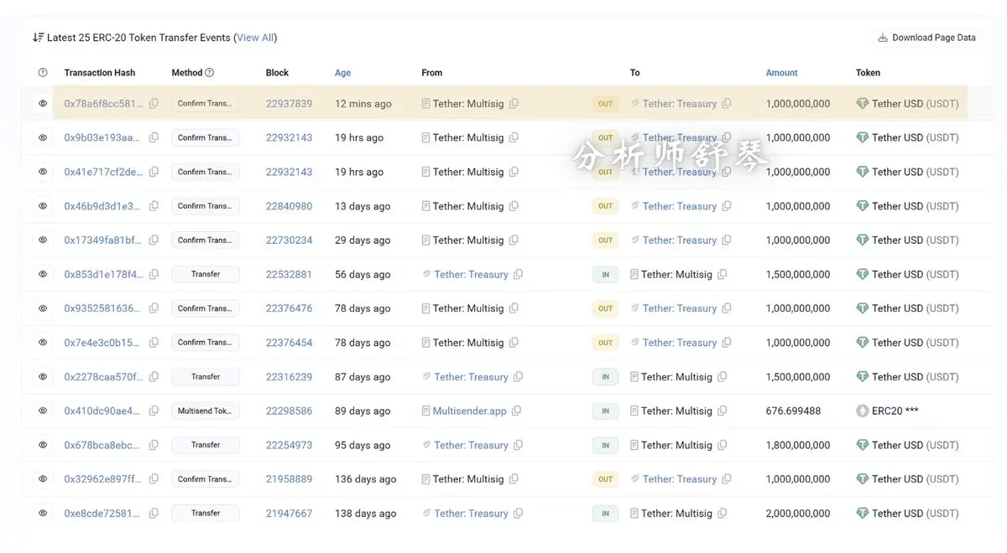Click eye icon for transaction 0x853d1e178f4
Image resolution: width=1007 pixels, height=553 pixels.
[43, 274]
